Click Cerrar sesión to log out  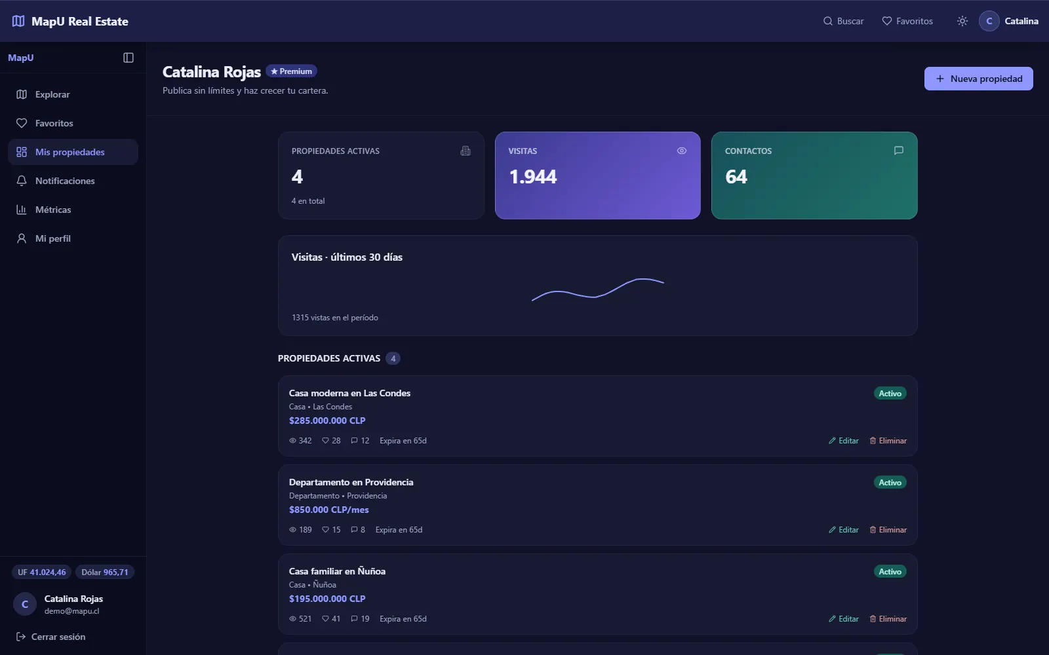coord(51,637)
